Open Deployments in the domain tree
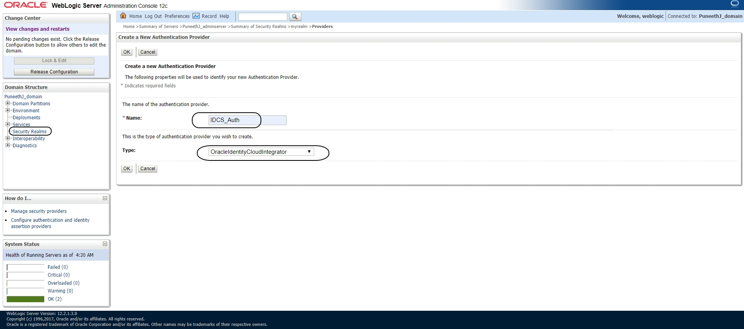 coord(26,118)
